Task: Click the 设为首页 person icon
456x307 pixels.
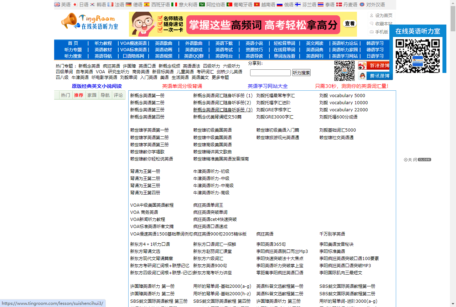Action: (371, 15)
